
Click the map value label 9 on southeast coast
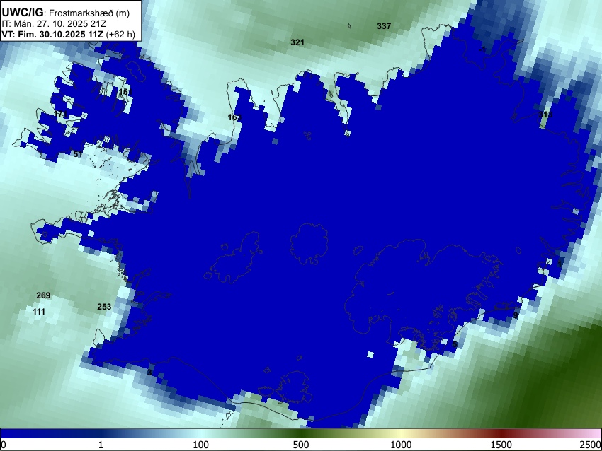click(515, 315)
